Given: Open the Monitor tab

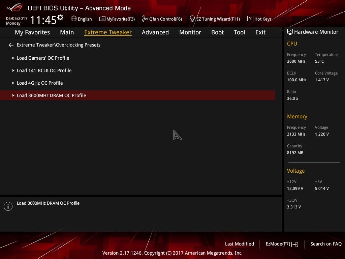Looking at the screenshot, I should coord(190,32).
